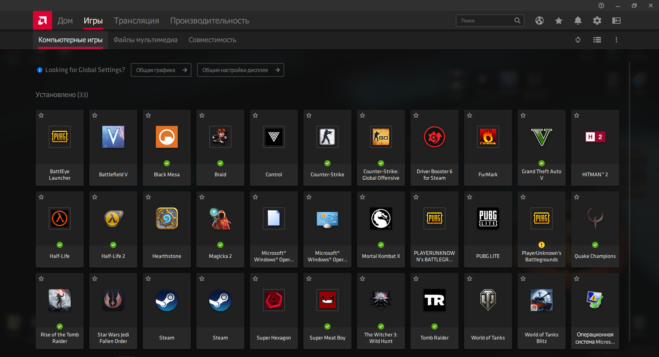Open the web browser globe icon
The image size is (659, 357).
[540, 21]
